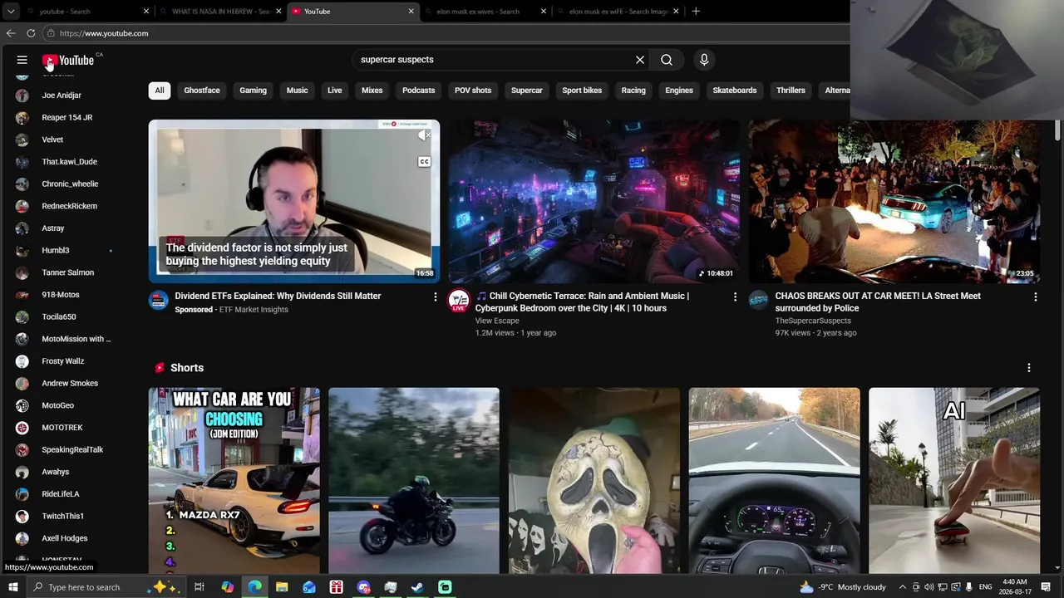Select the POV shots filter chip
The height and width of the screenshot is (598, 1064).
[473, 91]
